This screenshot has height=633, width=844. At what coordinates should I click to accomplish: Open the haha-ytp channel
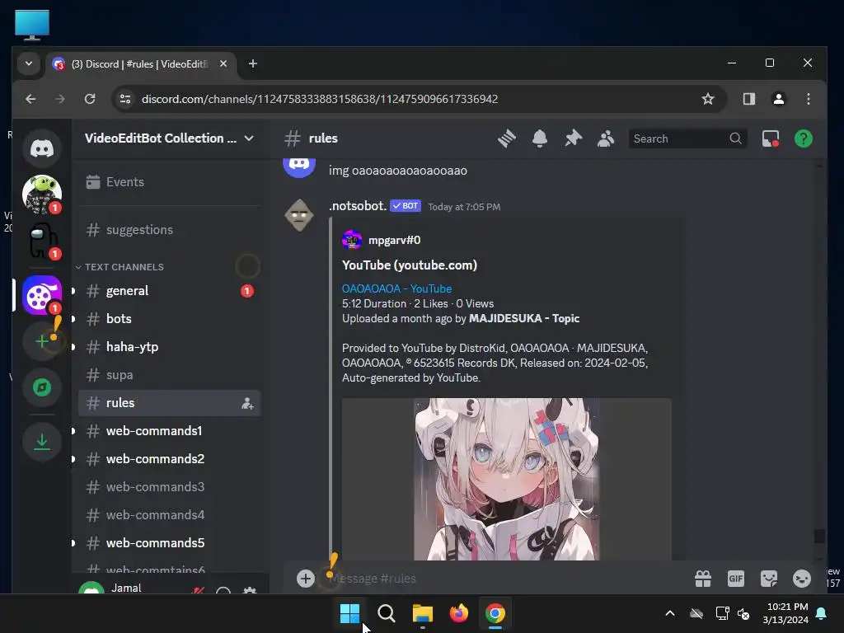pyautogui.click(x=169, y=347)
